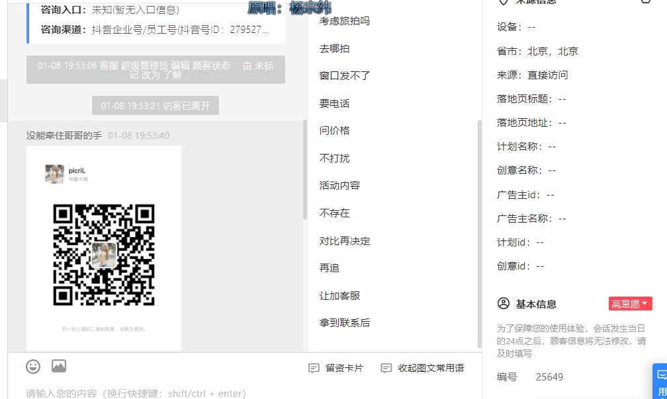This screenshot has width=667, height=399.
Task: Click the 来源: 直接访问 entry
Action: pyautogui.click(x=532, y=75)
